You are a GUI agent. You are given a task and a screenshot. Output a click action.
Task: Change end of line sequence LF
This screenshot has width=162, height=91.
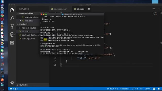[x=141, y=89]
